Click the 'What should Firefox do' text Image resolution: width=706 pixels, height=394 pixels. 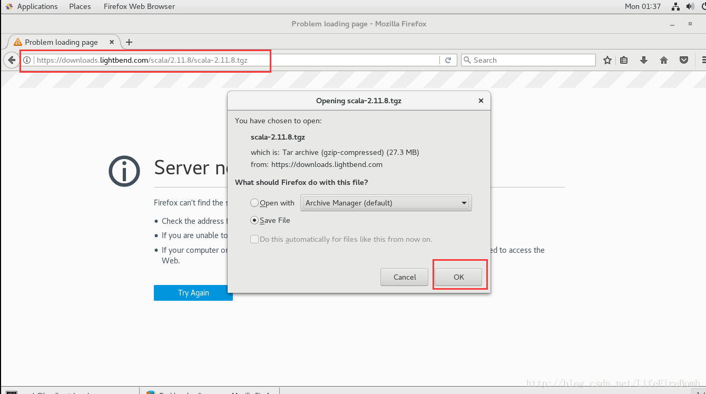[301, 182]
